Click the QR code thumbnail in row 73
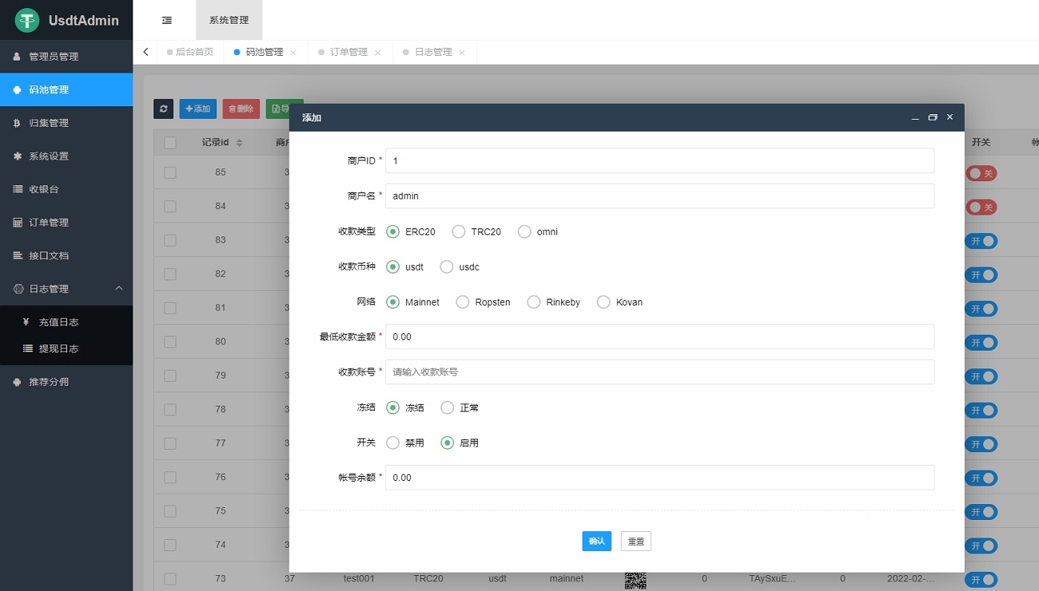1039x591 pixels. click(635, 578)
